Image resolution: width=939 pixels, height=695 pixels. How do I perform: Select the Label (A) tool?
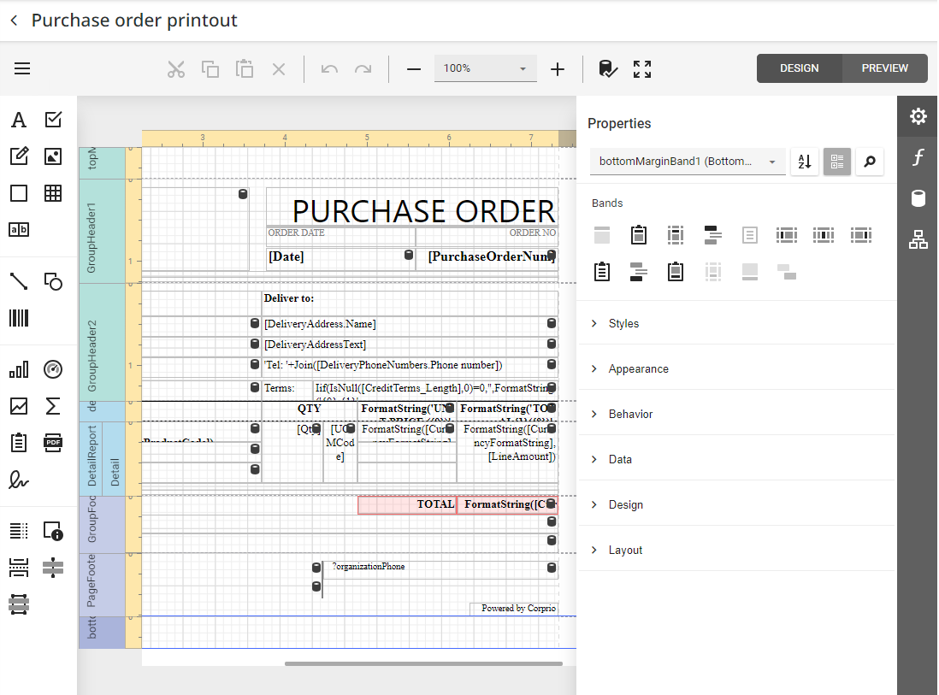[19, 120]
